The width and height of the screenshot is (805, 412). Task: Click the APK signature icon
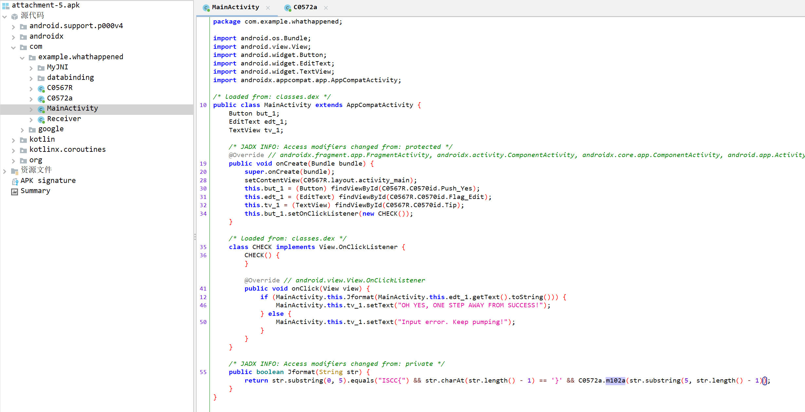pos(15,181)
